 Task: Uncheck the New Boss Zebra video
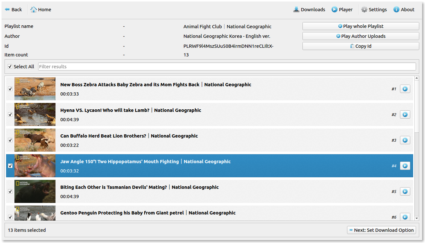tap(10, 89)
